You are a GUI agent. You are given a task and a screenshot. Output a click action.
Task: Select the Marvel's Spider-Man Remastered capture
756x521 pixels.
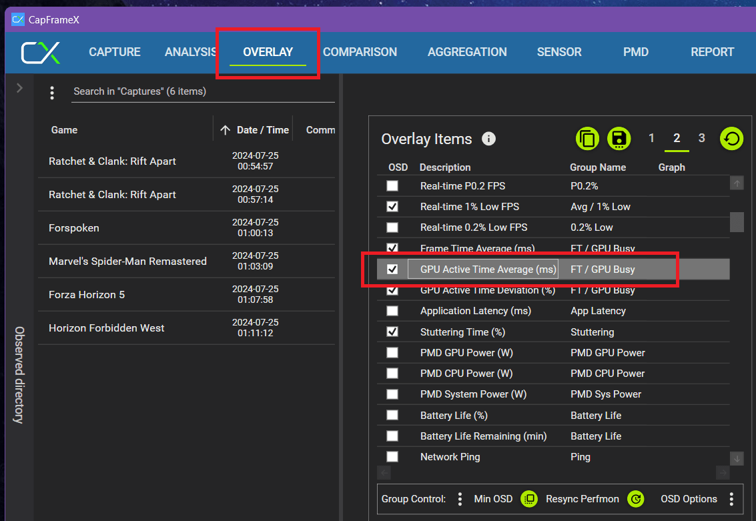(x=186, y=261)
